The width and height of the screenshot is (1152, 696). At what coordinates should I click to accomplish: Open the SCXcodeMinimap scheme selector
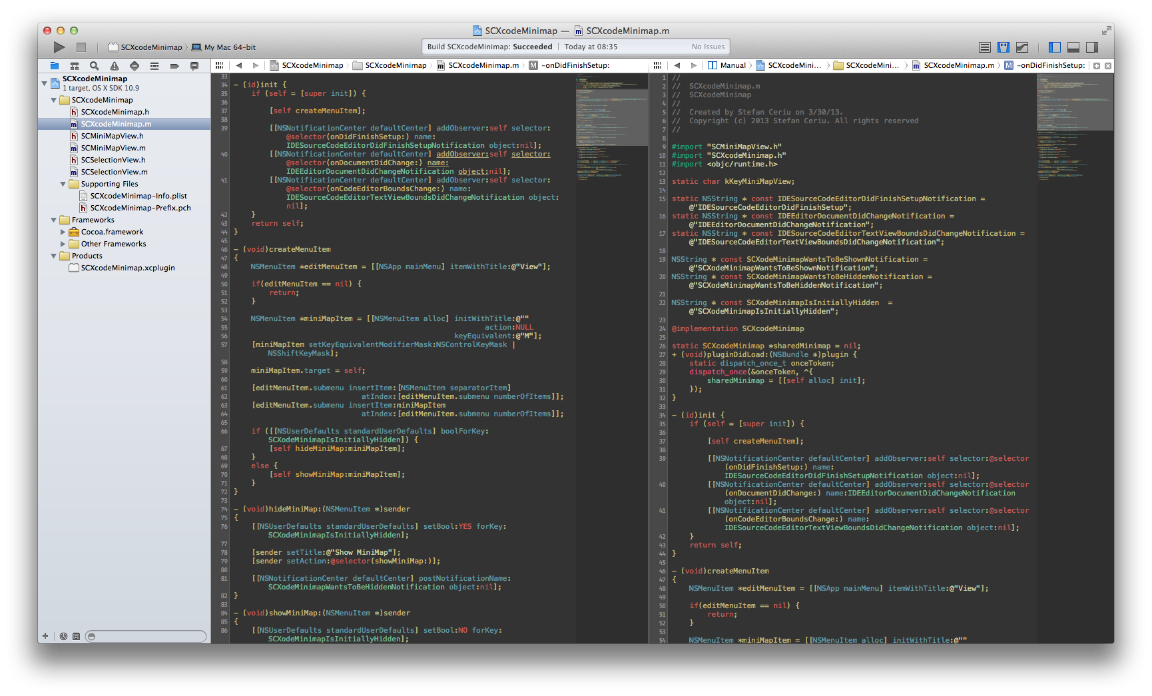145,47
